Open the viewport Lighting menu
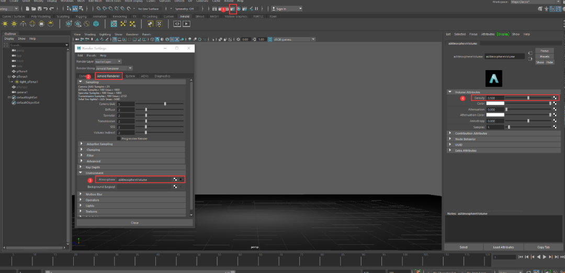The height and width of the screenshot is (273, 565). [105, 34]
